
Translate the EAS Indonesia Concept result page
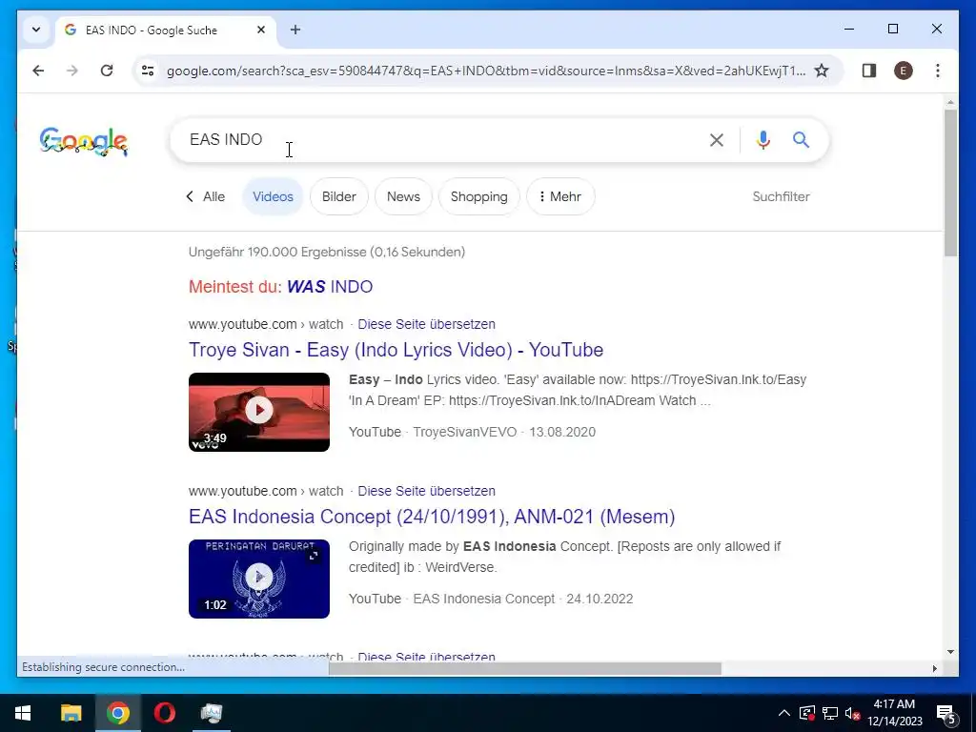click(426, 491)
